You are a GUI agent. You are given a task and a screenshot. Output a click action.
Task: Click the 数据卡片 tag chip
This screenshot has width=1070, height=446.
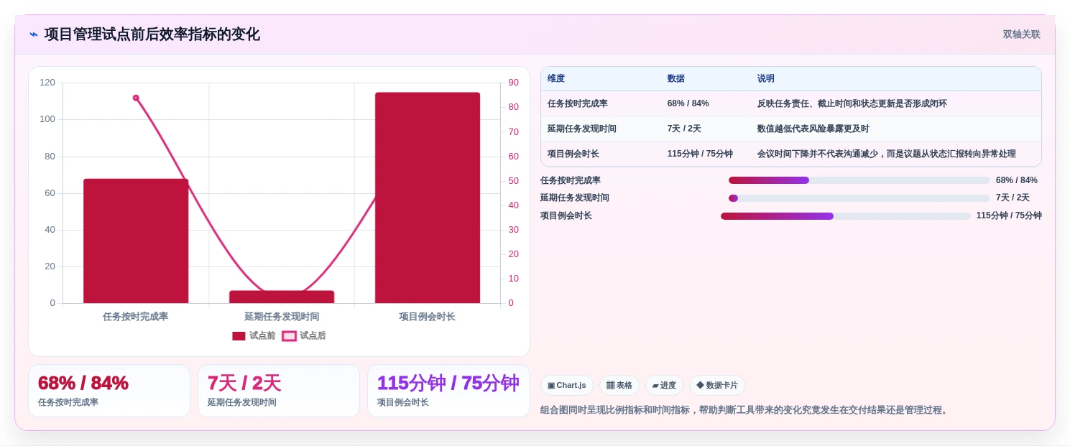(x=717, y=385)
